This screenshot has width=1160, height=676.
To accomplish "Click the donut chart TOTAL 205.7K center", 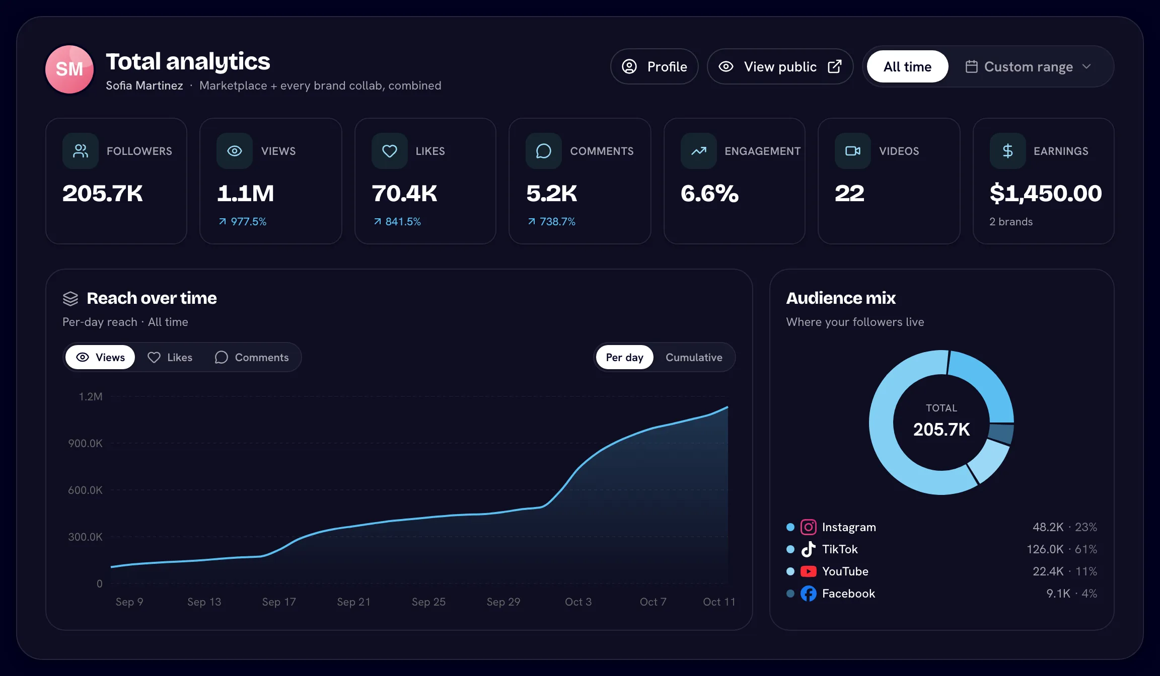I will tap(941, 421).
